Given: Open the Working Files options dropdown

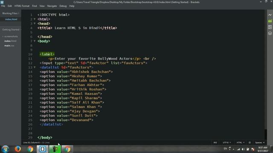Looking at the screenshot, I should point(18,13).
